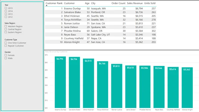Image resolution: width=199 pixels, height=112 pixels.
Task: Click the Alonzo Knight table cell
Action: click(x=72, y=42)
